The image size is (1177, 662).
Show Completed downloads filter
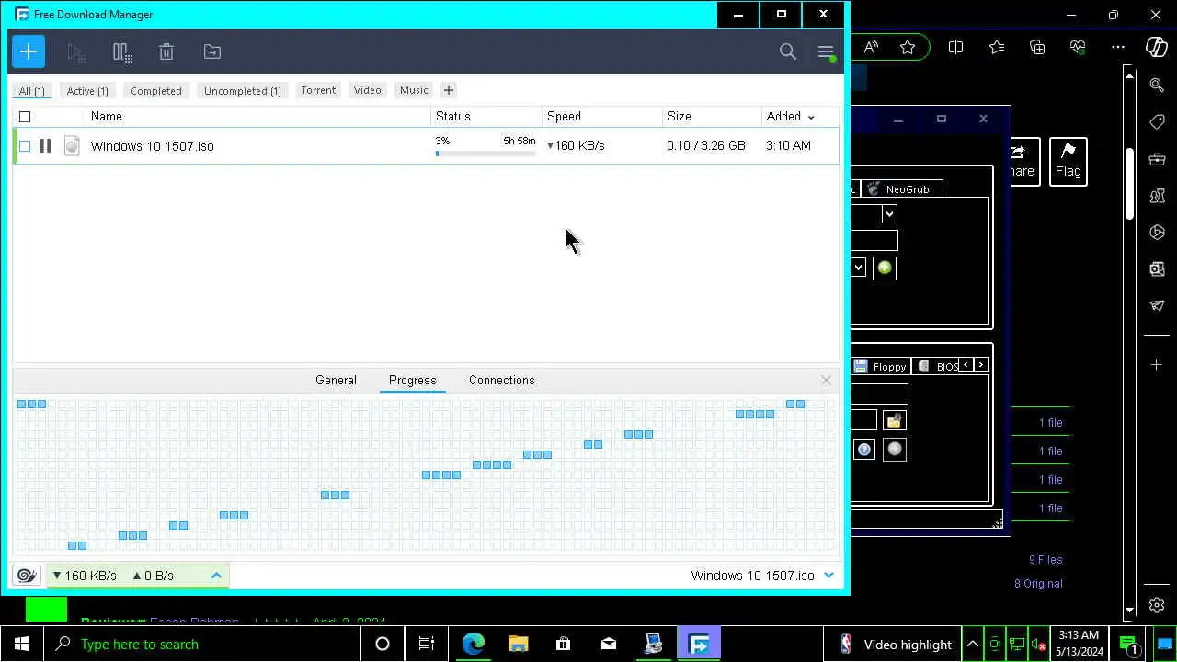pos(156,90)
